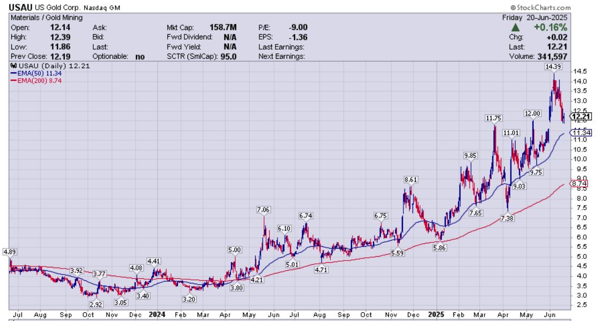Click the 11.75 high price label
Viewport: 599px width, 321px height.
493,118
